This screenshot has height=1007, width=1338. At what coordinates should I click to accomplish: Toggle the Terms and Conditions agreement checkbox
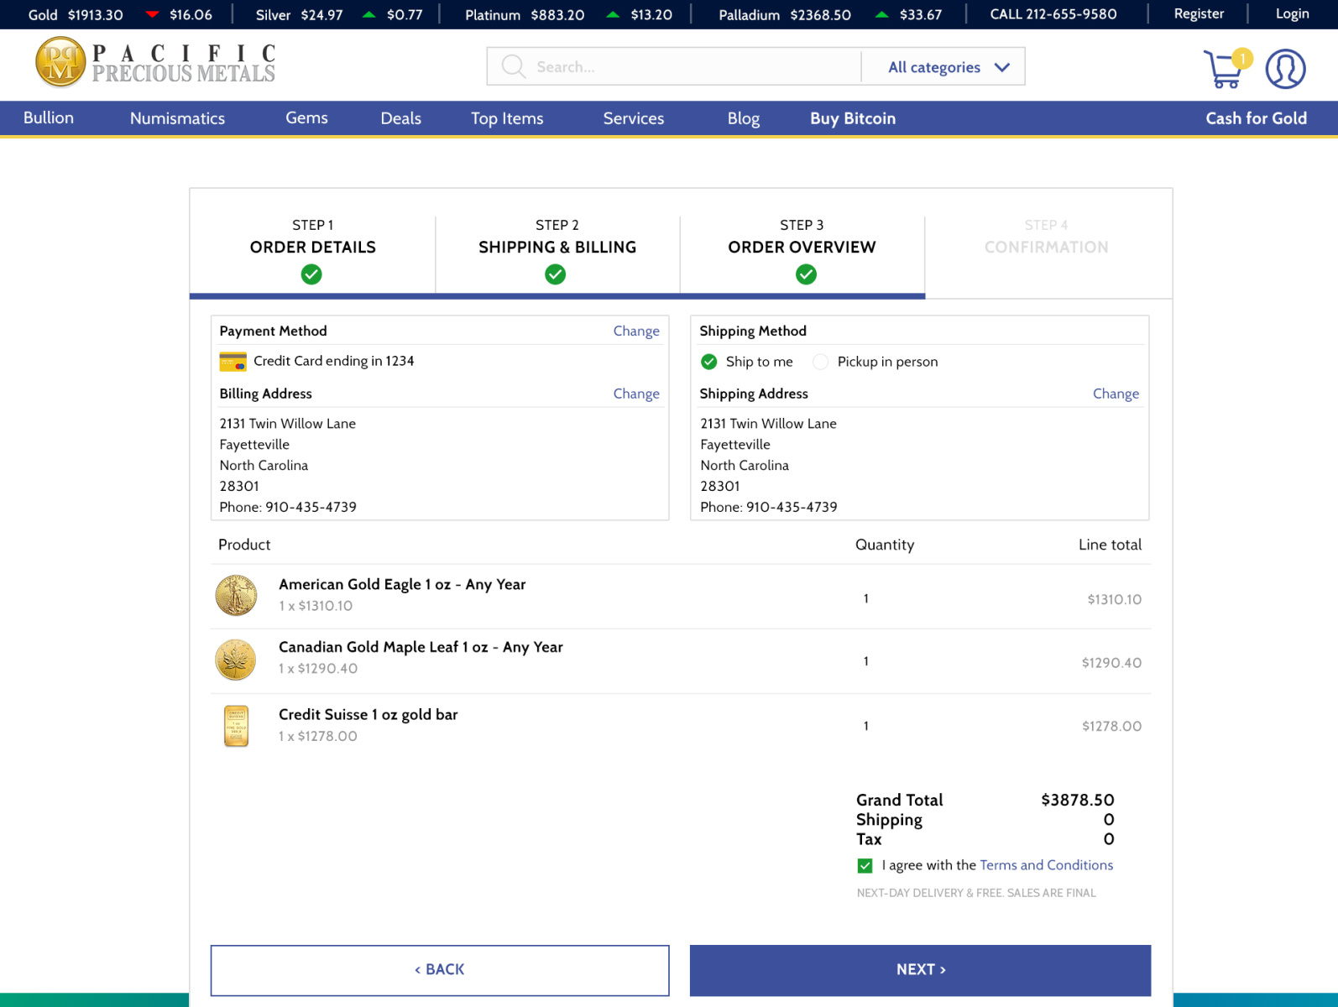coord(865,865)
